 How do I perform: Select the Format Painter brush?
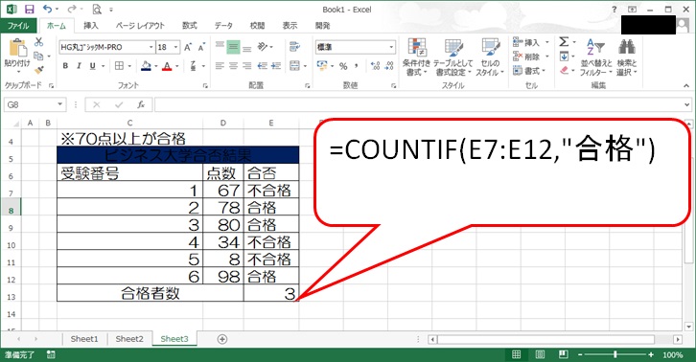coord(39,70)
